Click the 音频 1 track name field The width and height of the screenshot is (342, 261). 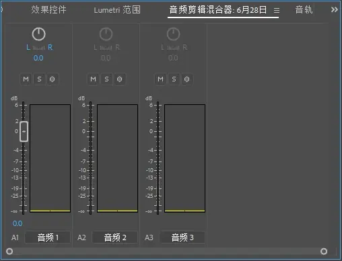(x=48, y=237)
